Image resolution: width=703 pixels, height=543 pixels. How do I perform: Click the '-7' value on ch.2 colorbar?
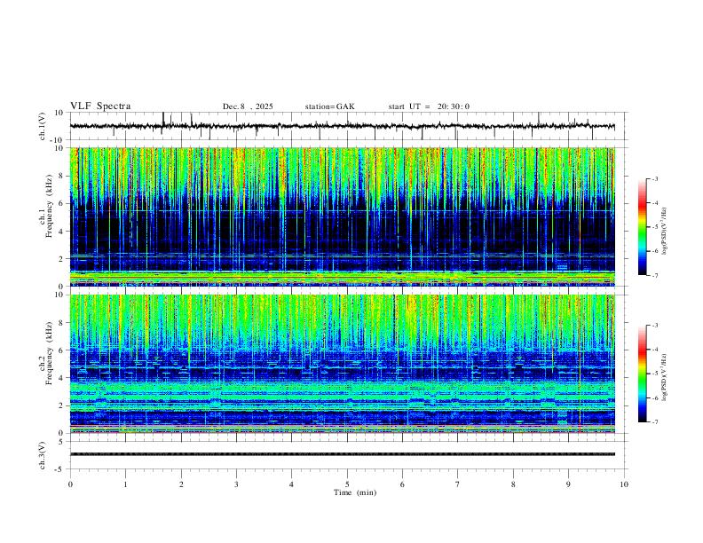pos(654,422)
